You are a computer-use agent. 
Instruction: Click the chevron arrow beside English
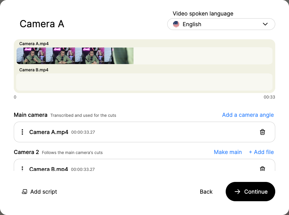pyautogui.click(x=265, y=24)
